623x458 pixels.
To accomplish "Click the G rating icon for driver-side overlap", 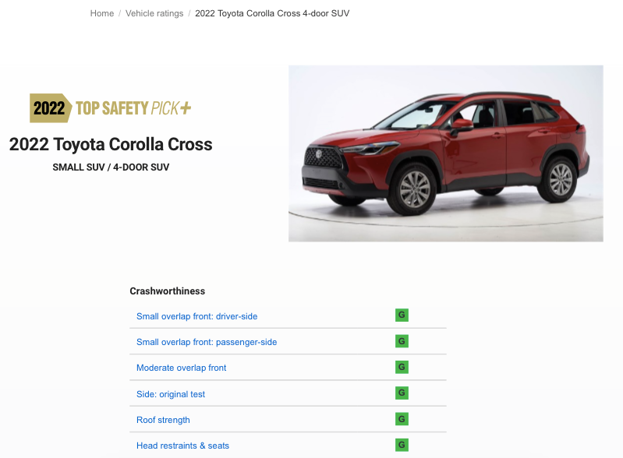I will [x=402, y=315].
